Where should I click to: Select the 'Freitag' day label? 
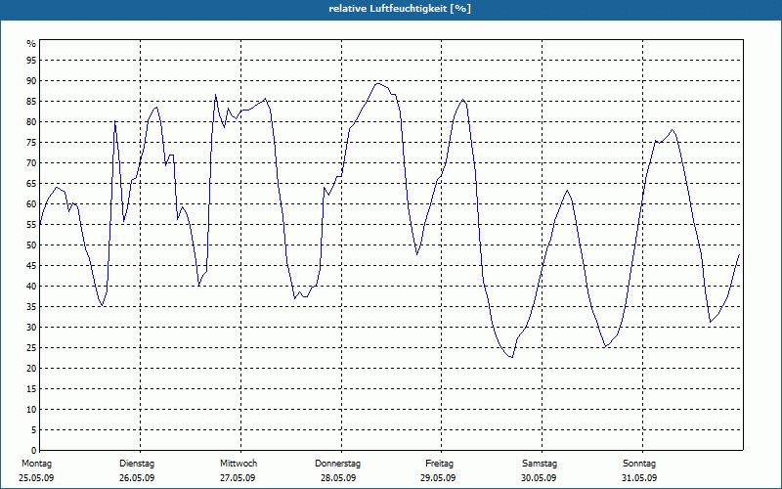pyautogui.click(x=439, y=464)
